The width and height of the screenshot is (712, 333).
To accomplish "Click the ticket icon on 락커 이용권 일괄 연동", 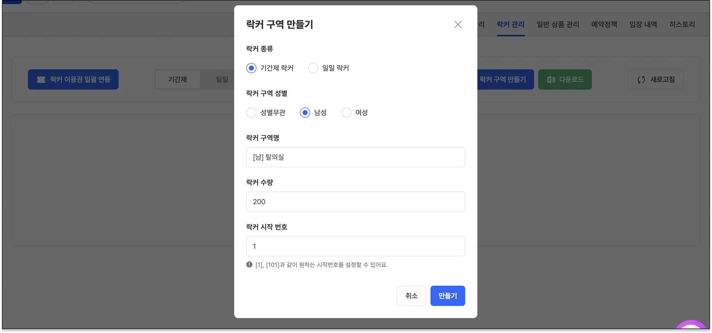I will (x=41, y=80).
